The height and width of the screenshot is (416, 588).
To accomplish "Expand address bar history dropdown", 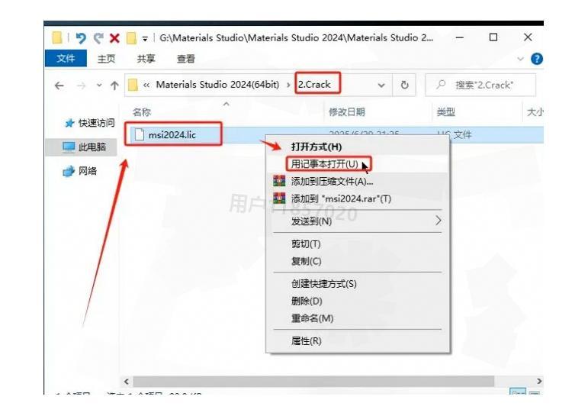I will pyautogui.click(x=381, y=85).
